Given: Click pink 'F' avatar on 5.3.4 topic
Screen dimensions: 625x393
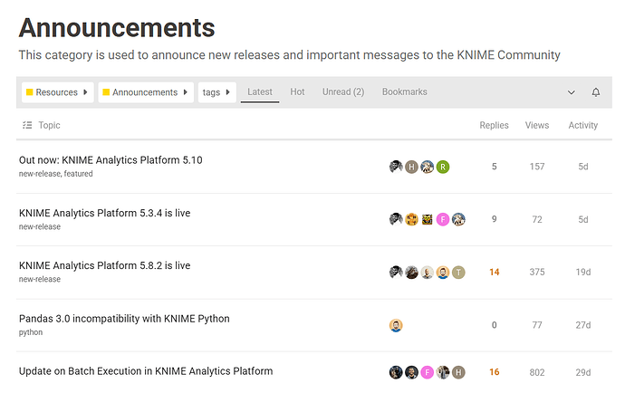Looking at the screenshot, I should pyautogui.click(x=443, y=219).
